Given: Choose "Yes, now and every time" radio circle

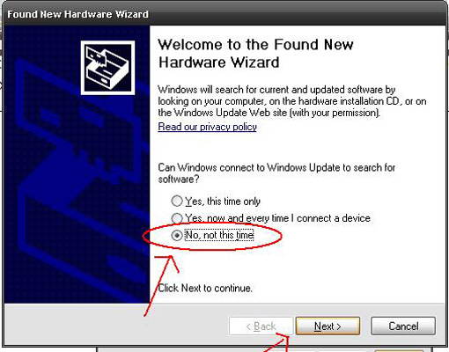Looking at the screenshot, I should coord(177,218).
